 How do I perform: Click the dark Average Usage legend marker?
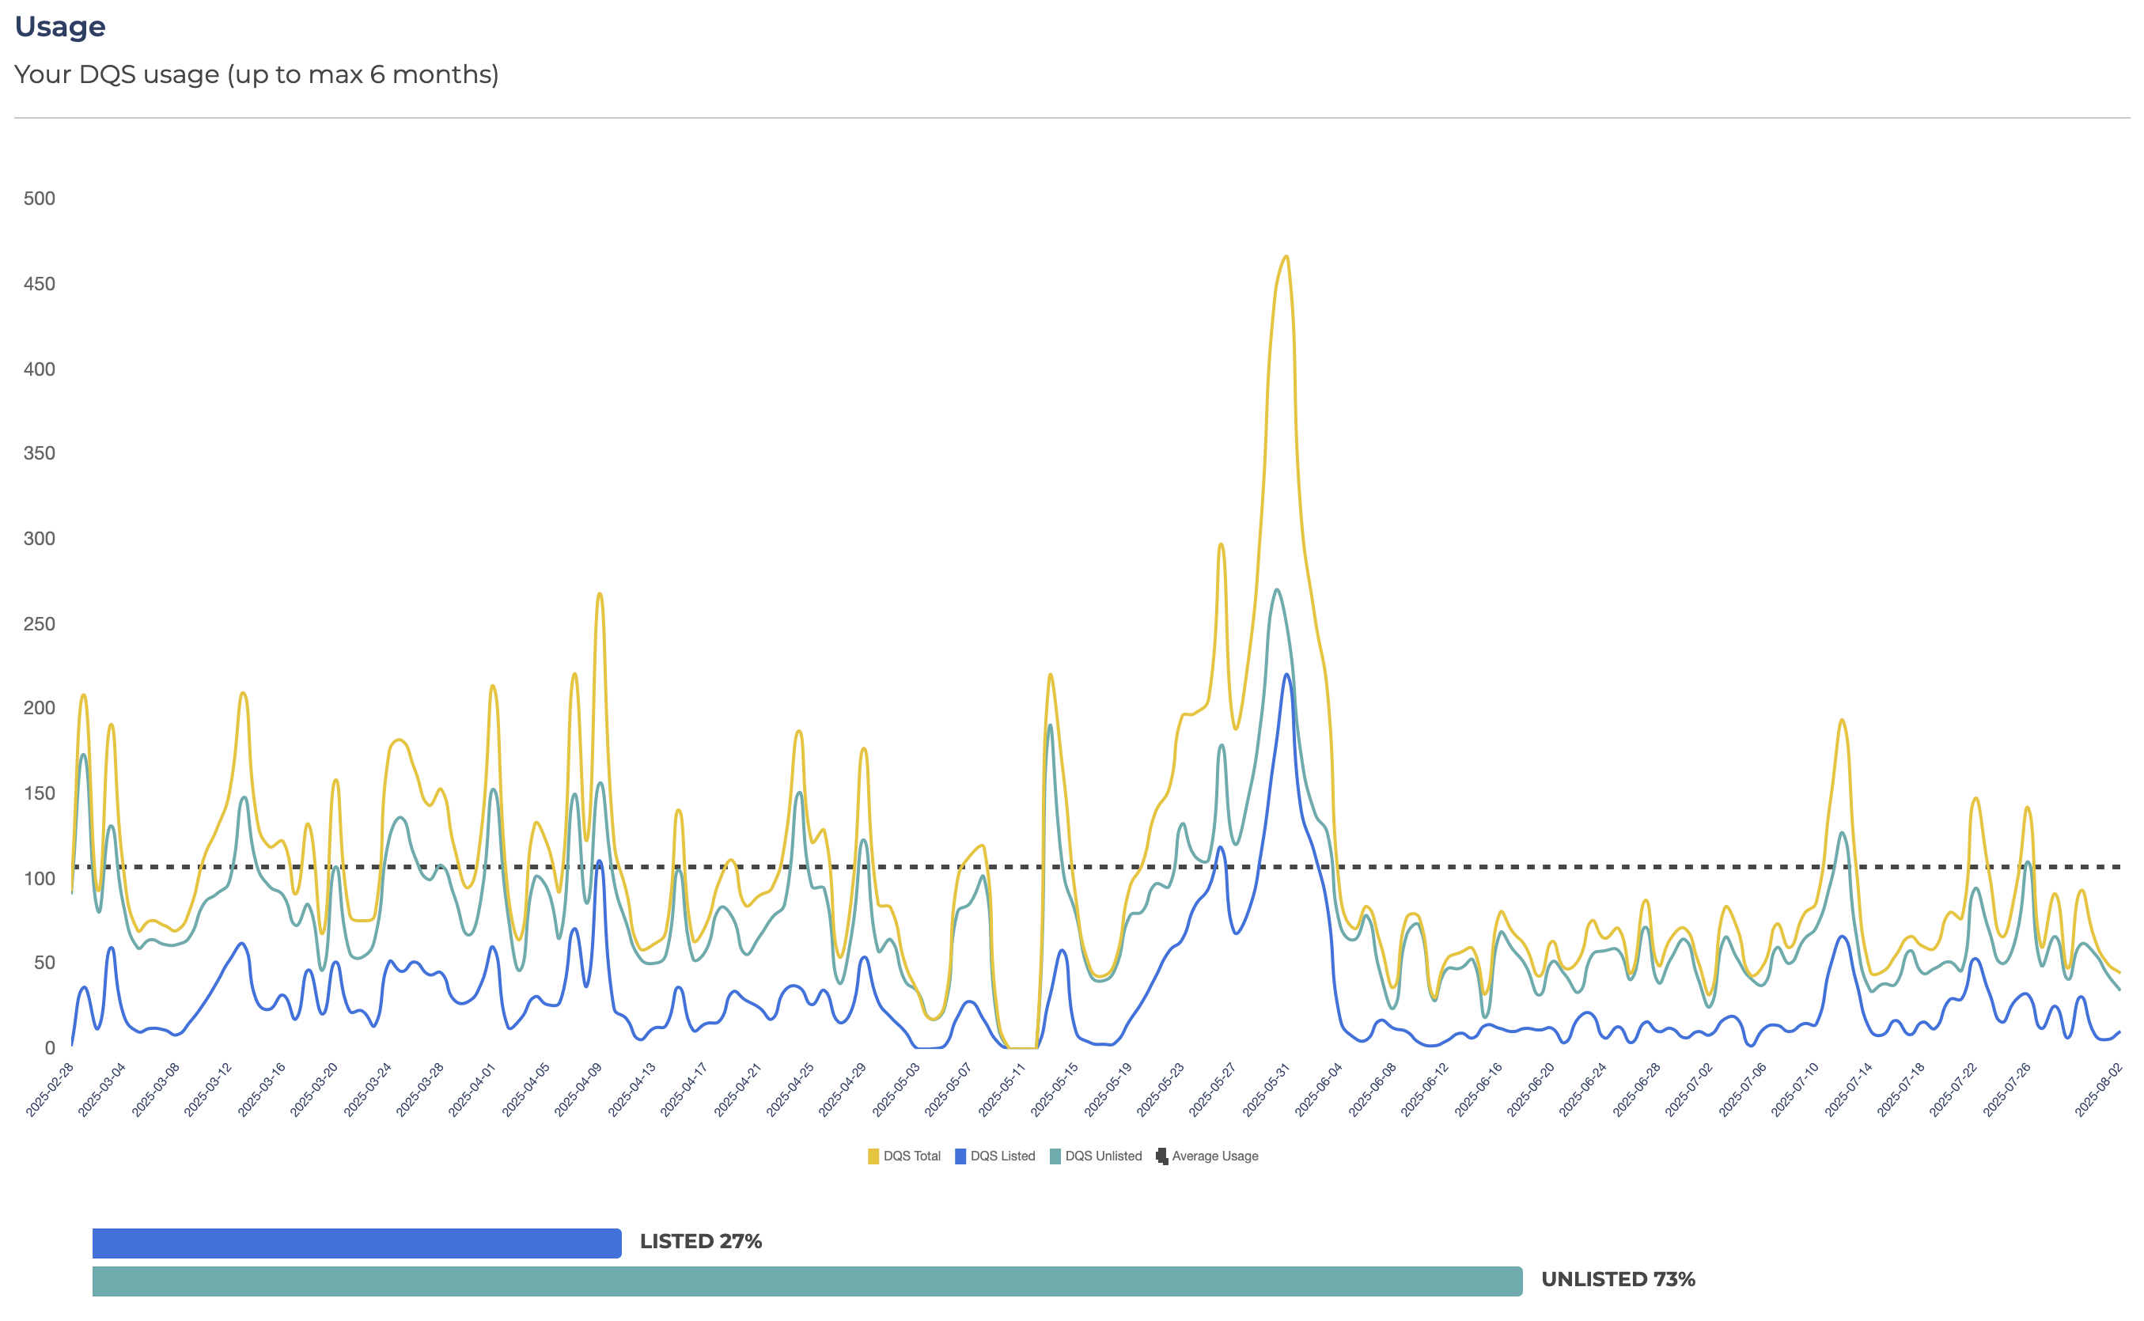pyautogui.click(x=1161, y=1156)
